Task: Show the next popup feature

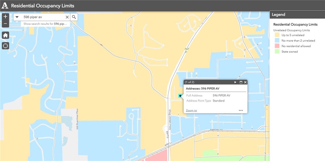Action: 235,82
